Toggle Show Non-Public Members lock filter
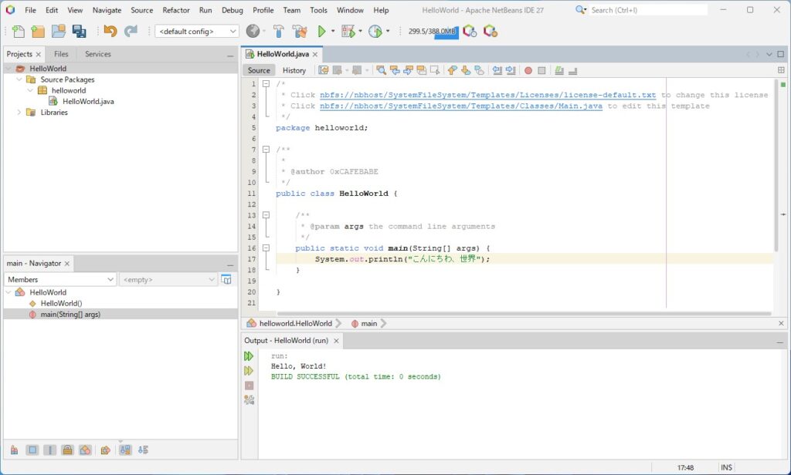This screenshot has width=791, height=475. (x=67, y=450)
